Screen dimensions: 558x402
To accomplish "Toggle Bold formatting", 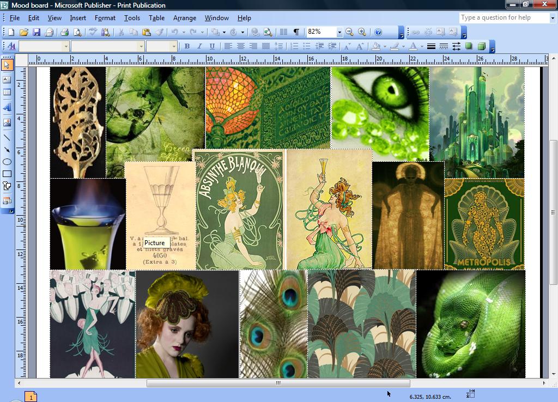I will (187, 46).
